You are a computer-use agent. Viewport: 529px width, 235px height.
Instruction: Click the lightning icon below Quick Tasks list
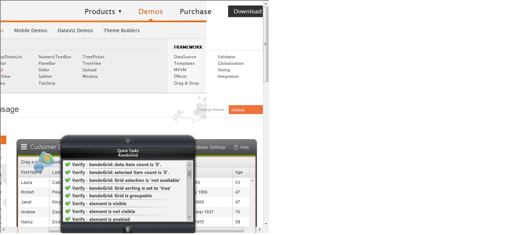click(128, 229)
